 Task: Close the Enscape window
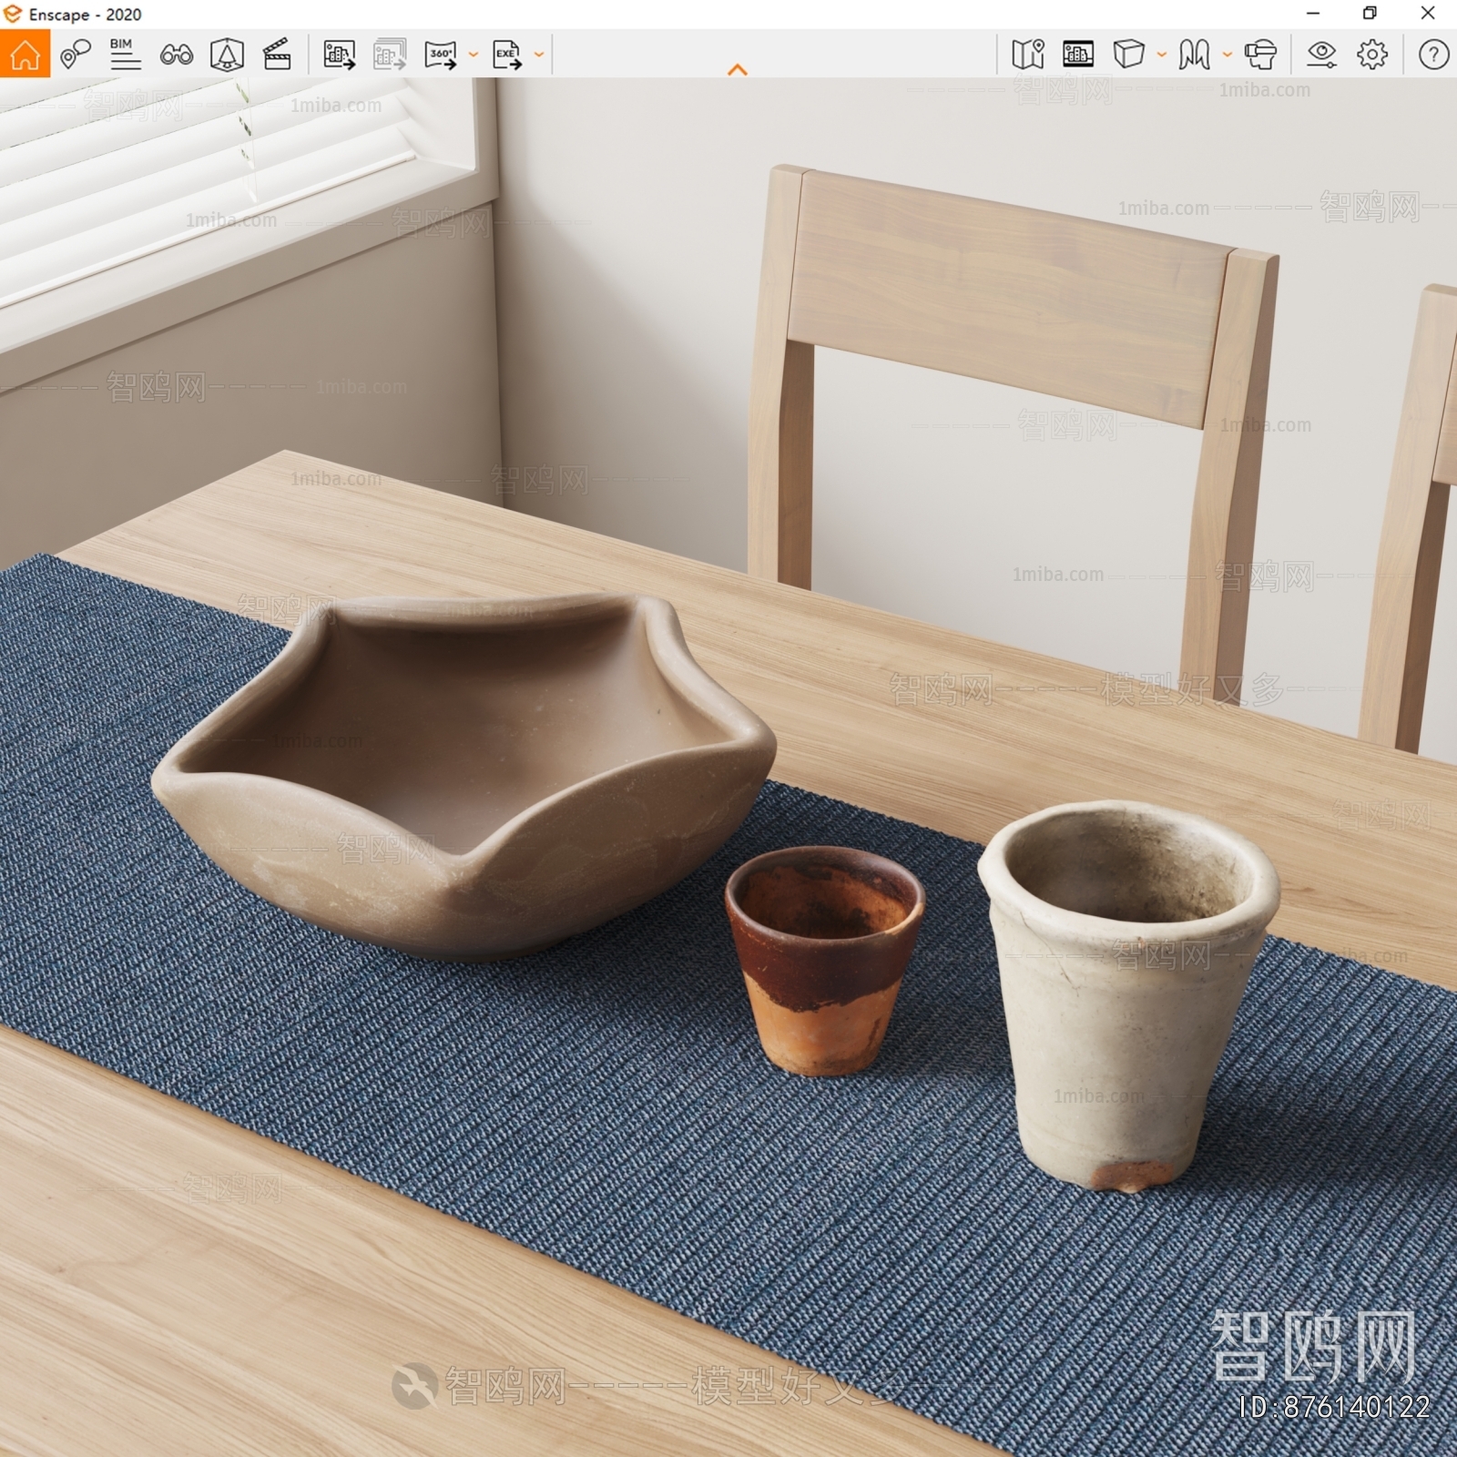pos(1428,14)
